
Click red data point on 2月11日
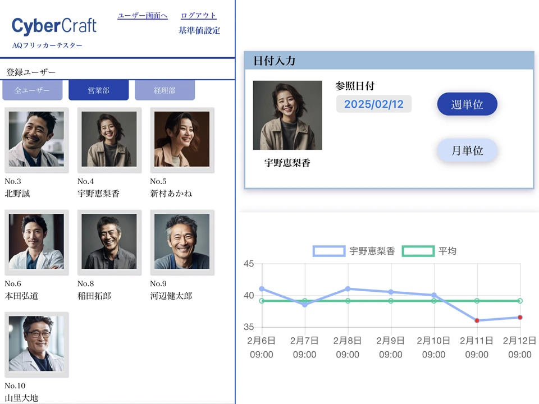477,320
